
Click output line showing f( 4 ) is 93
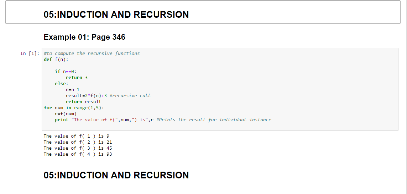[x=78, y=154]
